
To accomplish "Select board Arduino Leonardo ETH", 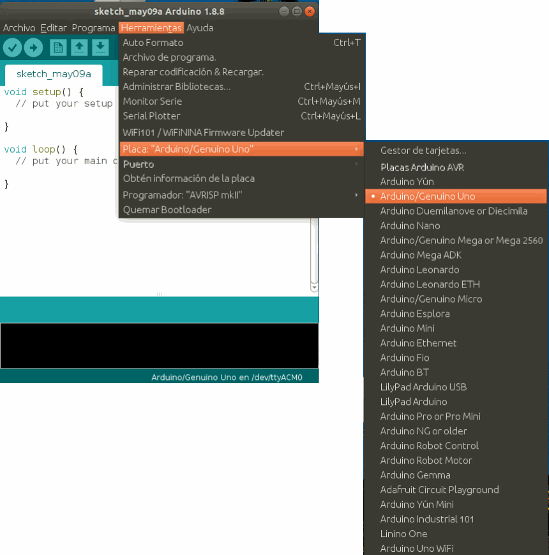I will [x=456, y=285].
